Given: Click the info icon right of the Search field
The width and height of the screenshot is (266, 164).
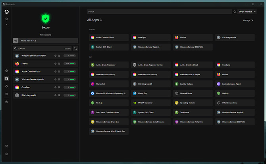Looking at the screenshot, I should pos(235,11).
